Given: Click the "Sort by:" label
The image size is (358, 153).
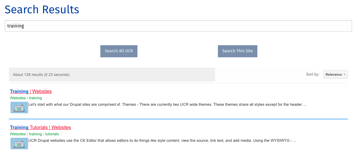Looking at the screenshot, I should [x=313, y=74].
